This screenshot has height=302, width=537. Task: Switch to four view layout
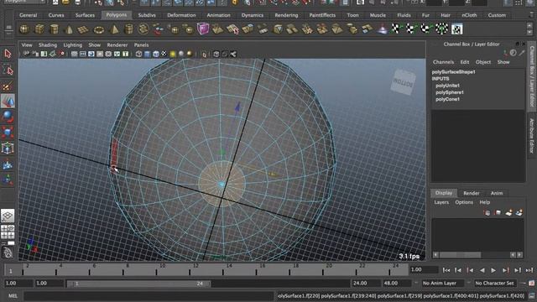(8, 232)
